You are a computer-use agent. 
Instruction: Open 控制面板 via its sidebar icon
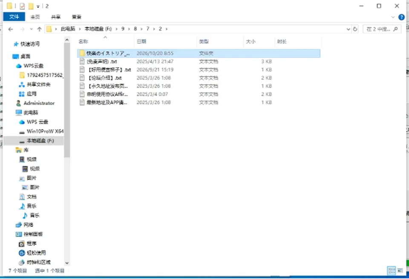tap(18, 234)
